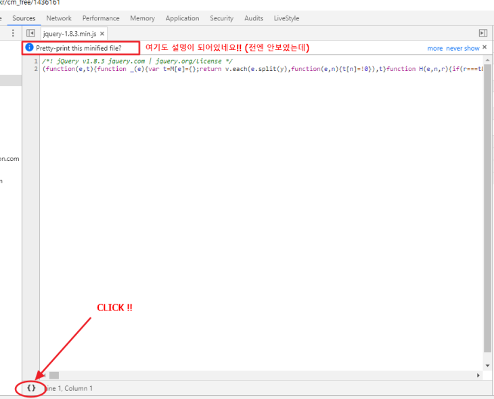
Task: Open the Performance tab
Action: point(101,18)
